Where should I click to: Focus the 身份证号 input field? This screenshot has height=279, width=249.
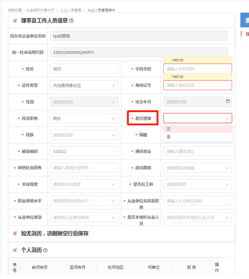(x=197, y=85)
